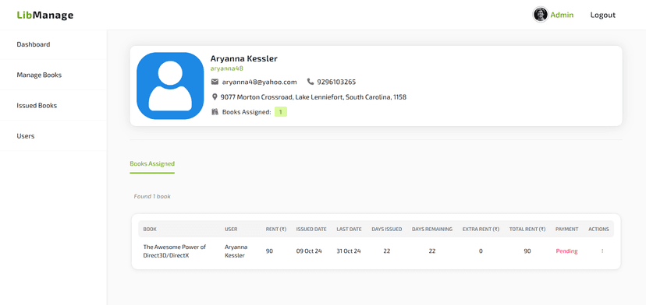Viewport: 646px width, 305px height.
Task: Click the Total Rent column header
Action: pyautogui.click(x=527, y=230)
